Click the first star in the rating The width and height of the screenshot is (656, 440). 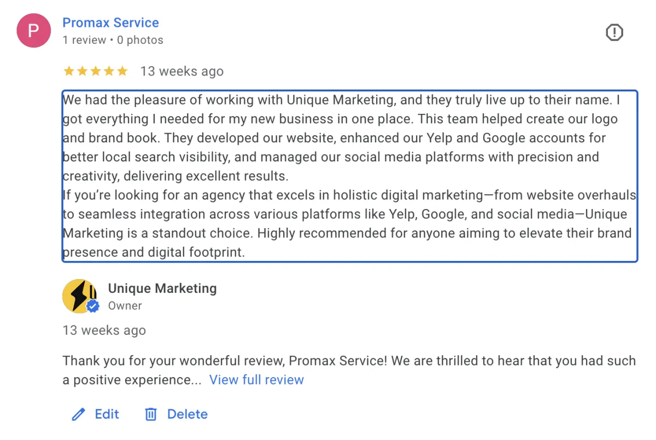pos(69,71)
